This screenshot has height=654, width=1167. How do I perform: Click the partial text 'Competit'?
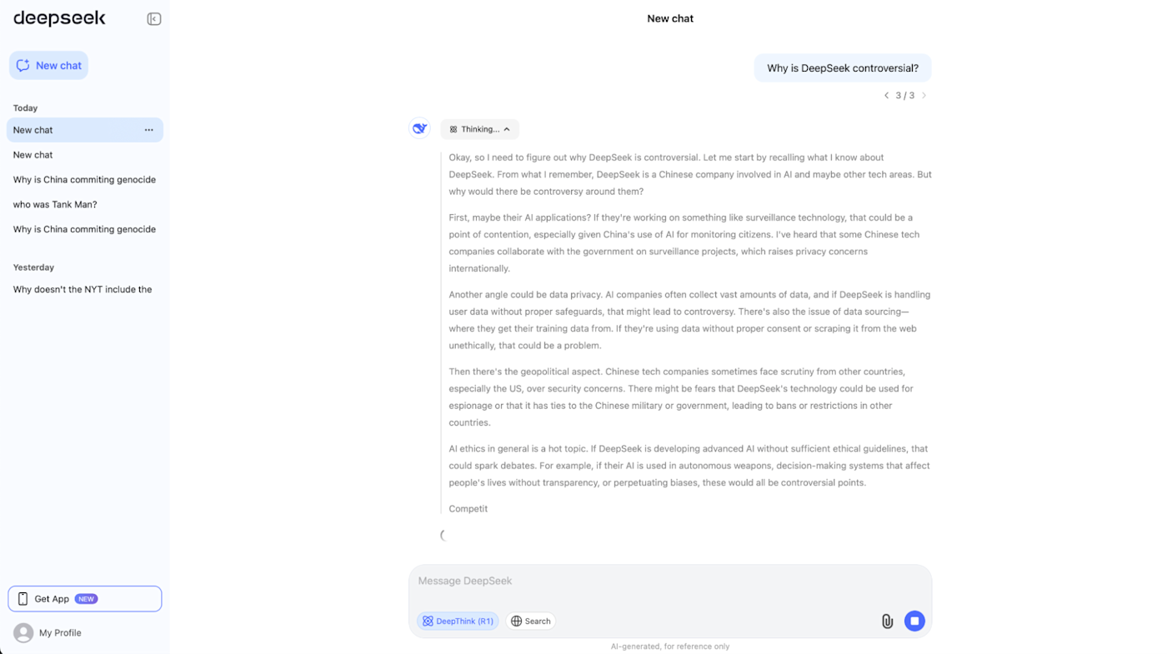(x=468, y=509)
